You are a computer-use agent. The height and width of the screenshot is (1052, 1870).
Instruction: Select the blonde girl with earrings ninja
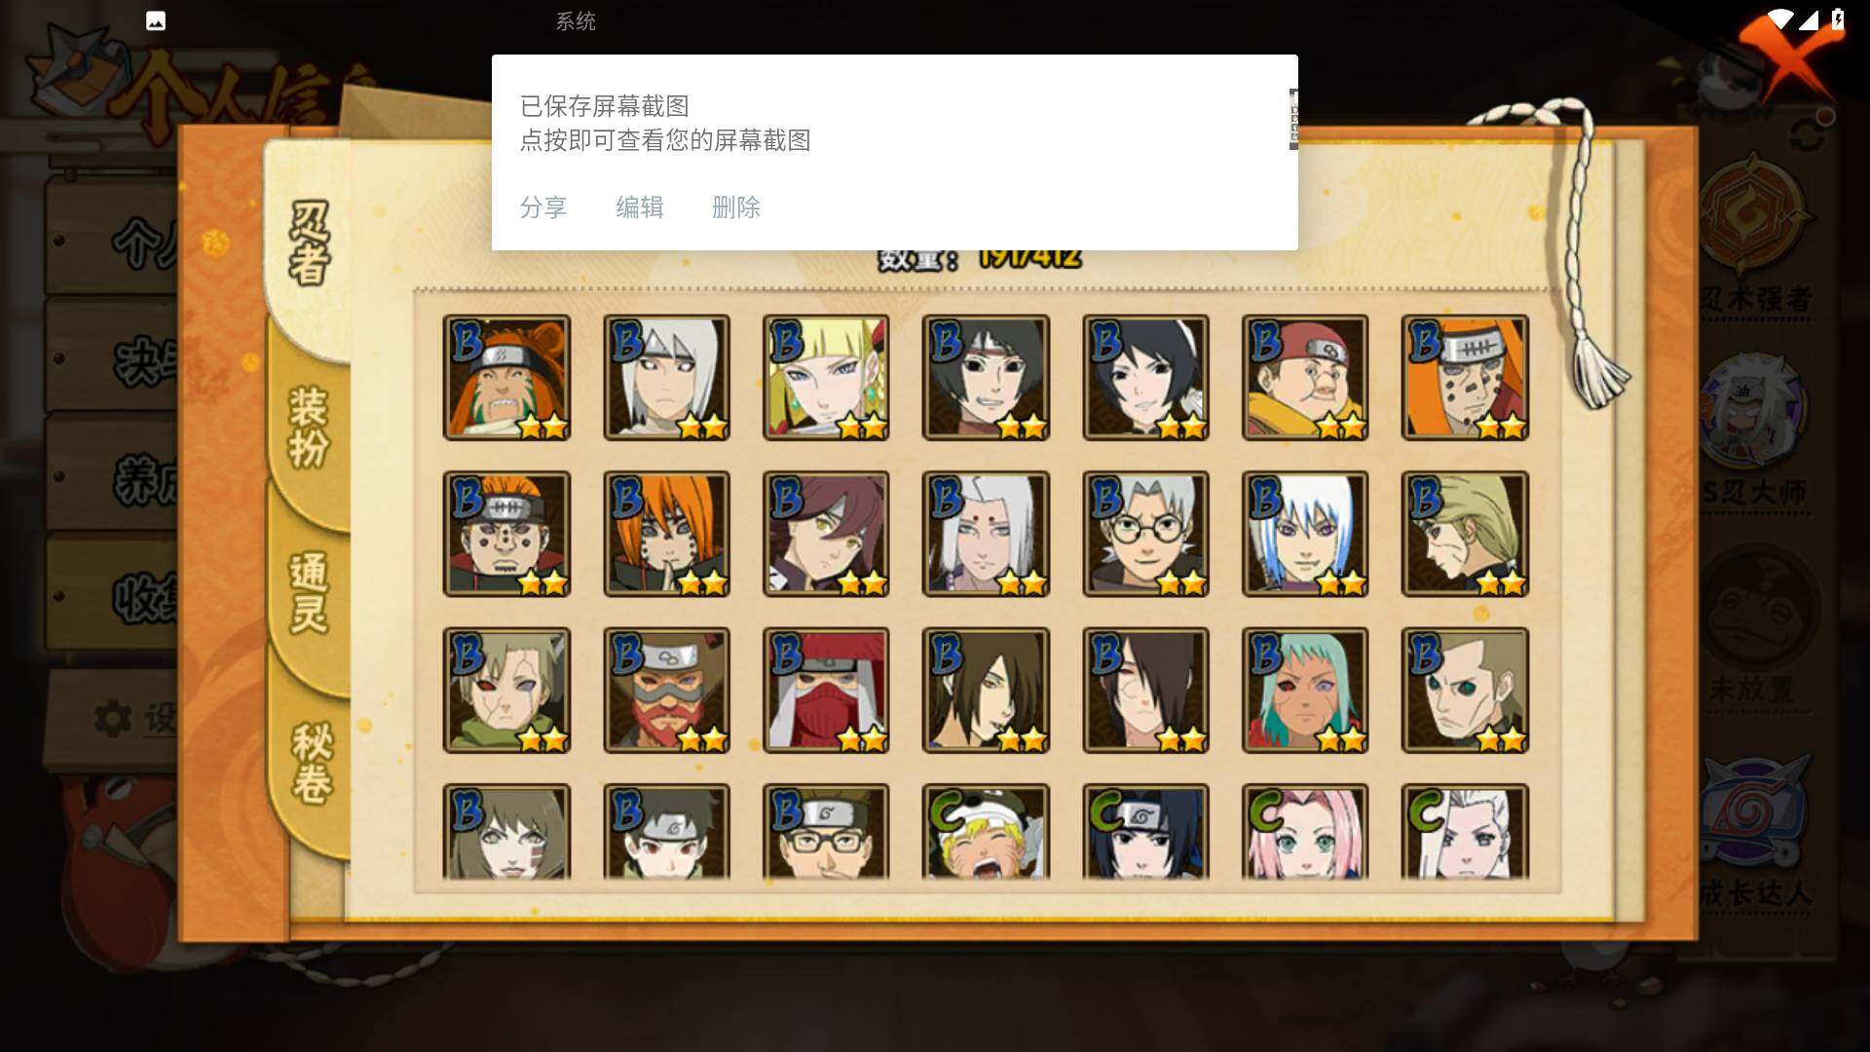point(826,378)
